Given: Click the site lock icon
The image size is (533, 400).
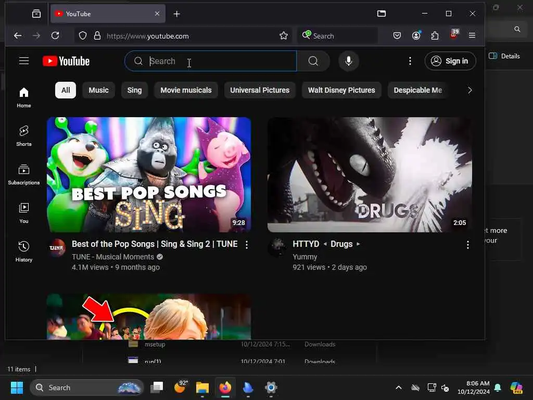Looking at the screenshot, I should point(97,36).
